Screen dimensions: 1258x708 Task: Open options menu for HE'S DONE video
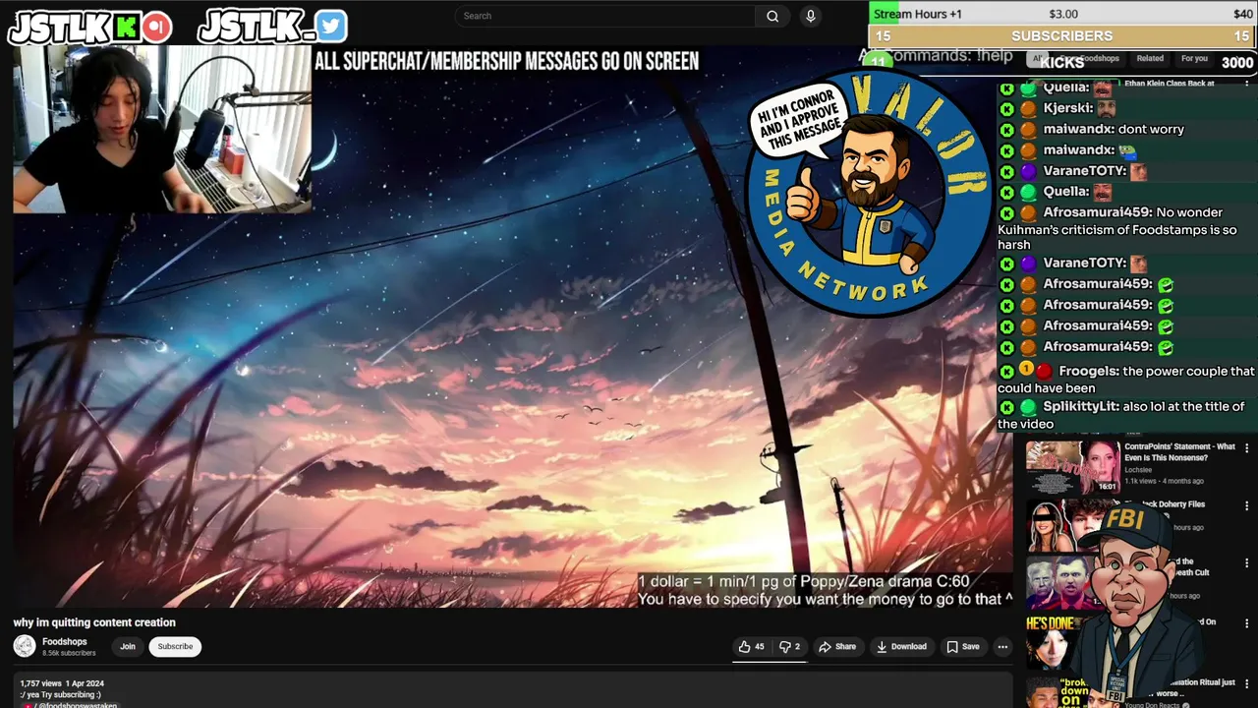(1247, 623)
